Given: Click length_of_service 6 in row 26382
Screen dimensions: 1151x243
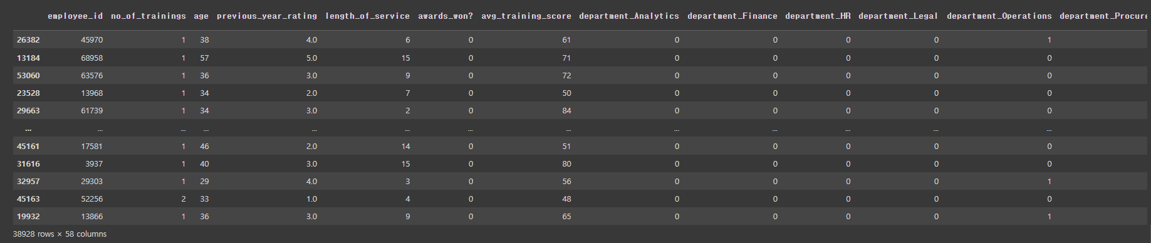Looking at the screenshot, I should [x=408, y=39].
